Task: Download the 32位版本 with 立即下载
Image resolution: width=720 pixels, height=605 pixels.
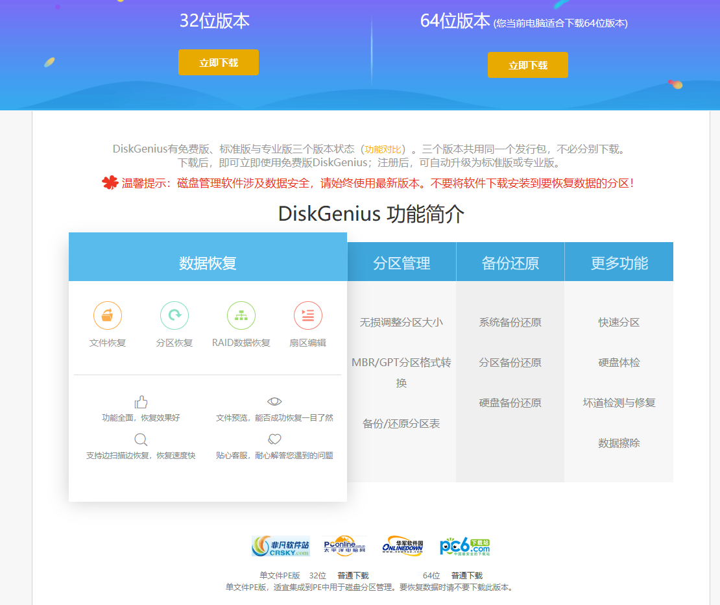Action: 219,62
